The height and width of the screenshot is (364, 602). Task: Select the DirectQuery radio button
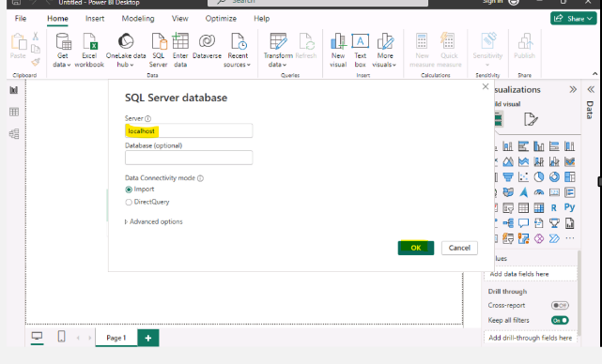(x=129, y=202)
